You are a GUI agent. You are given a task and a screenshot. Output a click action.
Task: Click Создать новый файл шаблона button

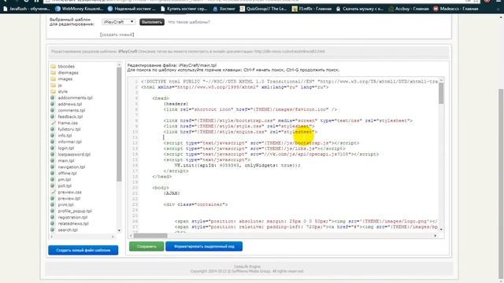(83, 250)
